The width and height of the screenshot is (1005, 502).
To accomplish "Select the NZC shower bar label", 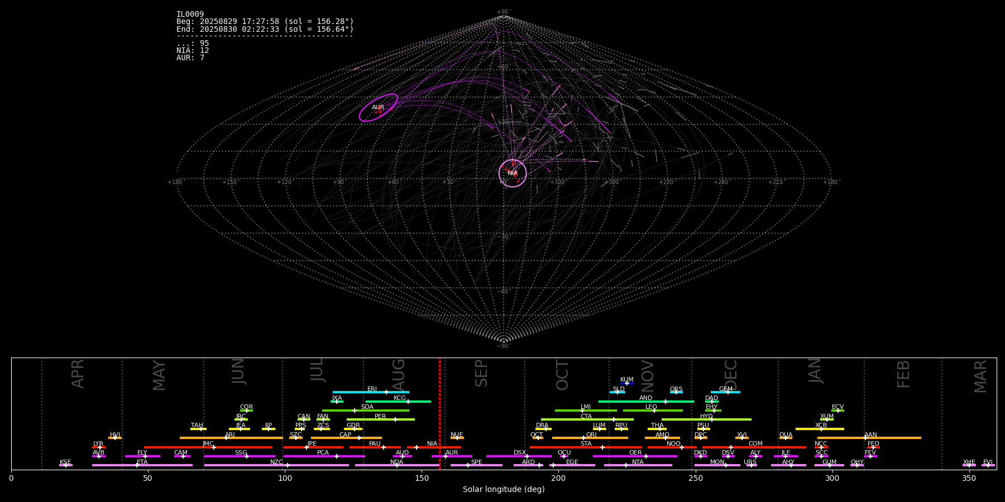I will (277, 462).
